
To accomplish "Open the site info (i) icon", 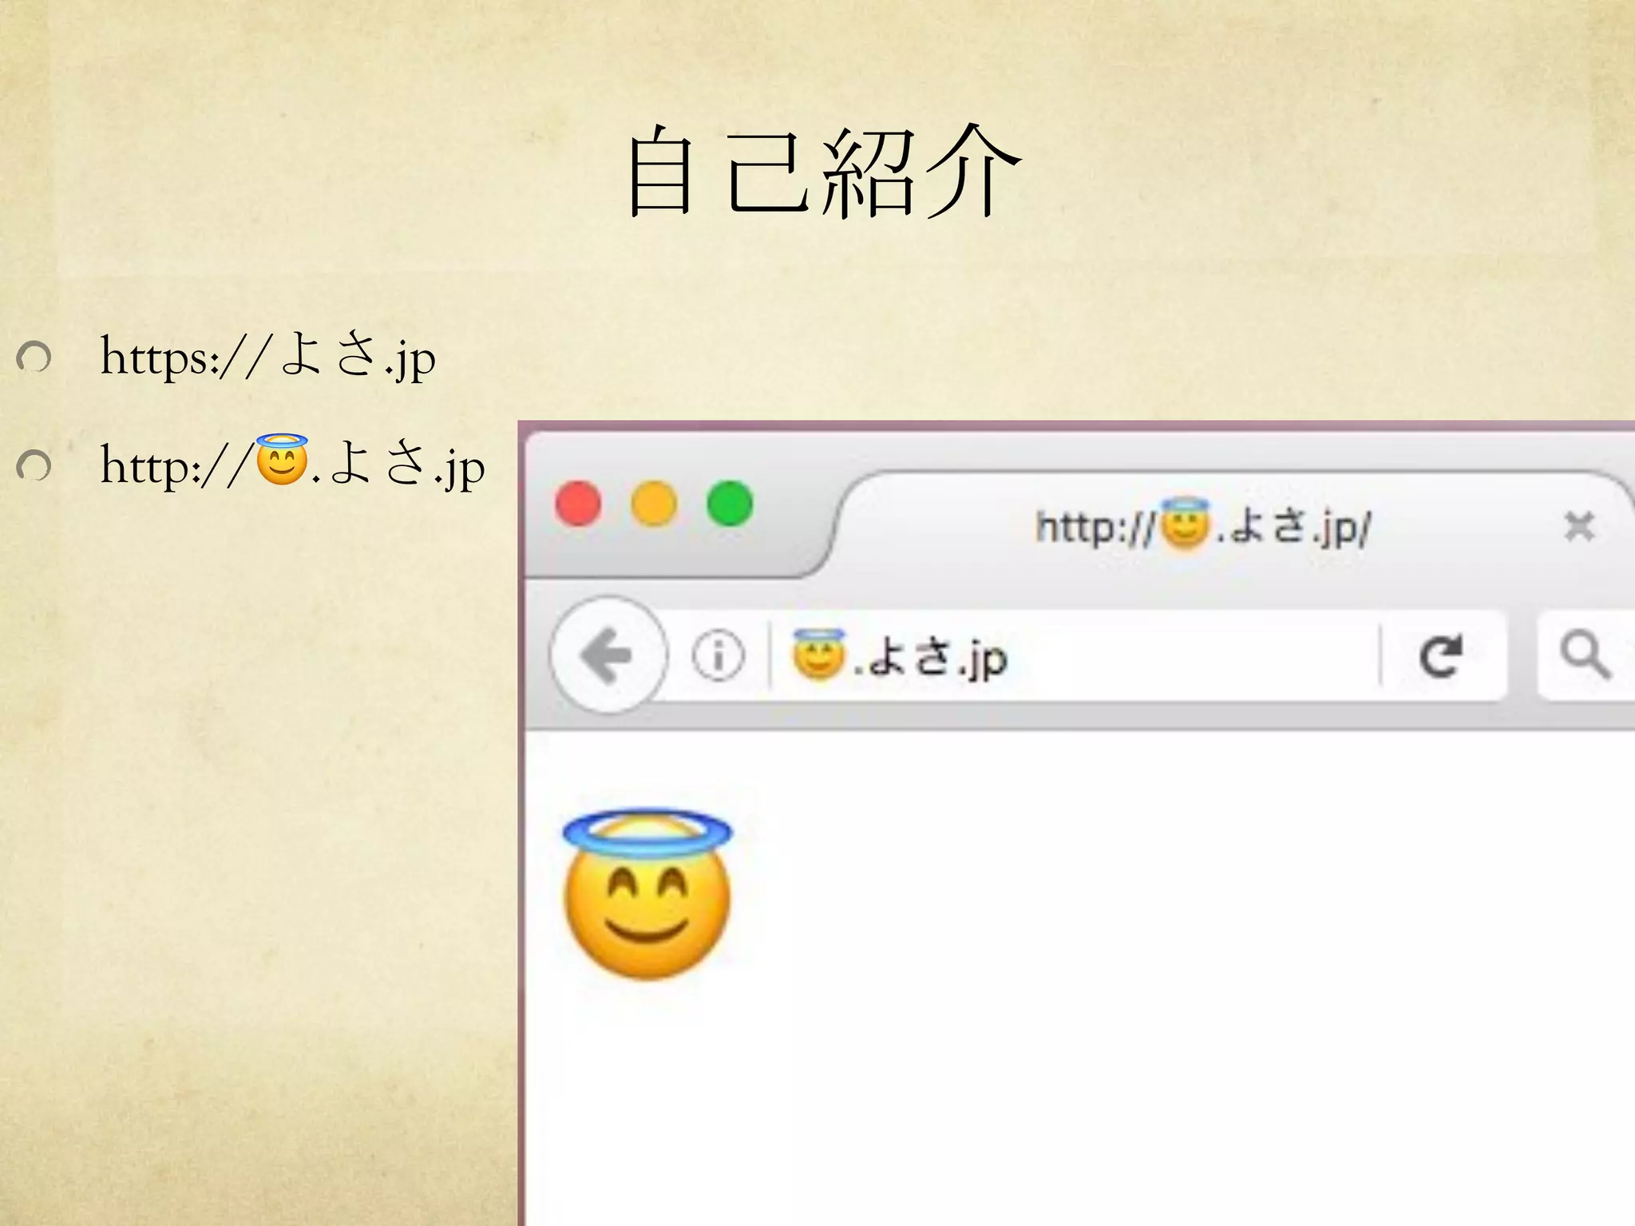I will (718, 656).
